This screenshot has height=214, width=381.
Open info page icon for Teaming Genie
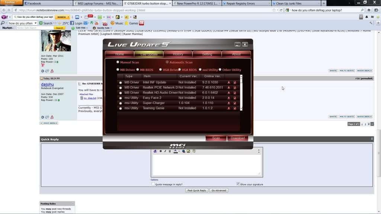[235, 108]
